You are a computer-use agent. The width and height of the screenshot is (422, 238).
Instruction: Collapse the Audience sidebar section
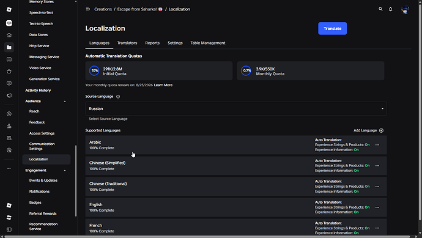65,101
